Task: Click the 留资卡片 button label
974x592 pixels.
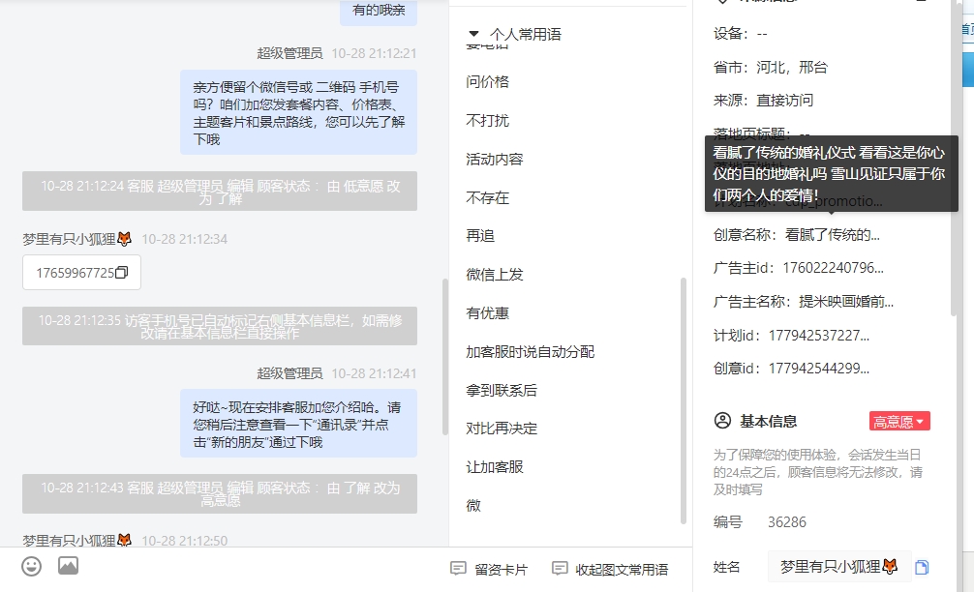Action: click(501, 570)
